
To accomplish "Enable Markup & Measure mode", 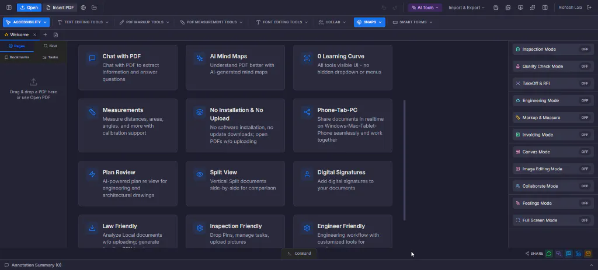I will (585, 118).
